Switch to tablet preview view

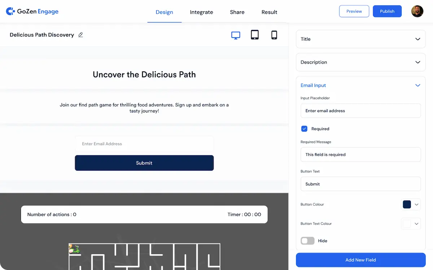(x=255, y=35)
